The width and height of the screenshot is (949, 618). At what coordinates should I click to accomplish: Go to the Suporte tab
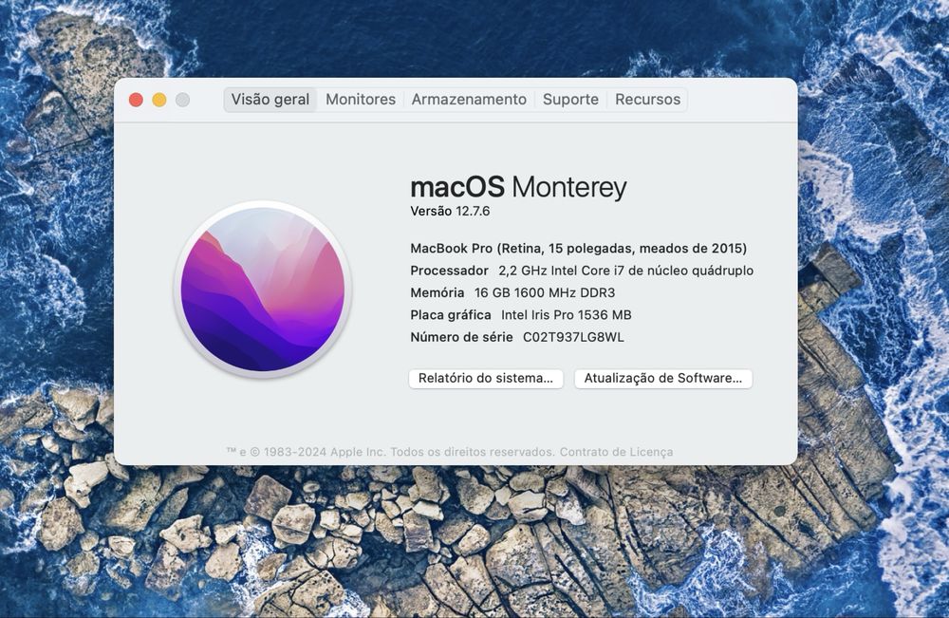tap(570, 100)
